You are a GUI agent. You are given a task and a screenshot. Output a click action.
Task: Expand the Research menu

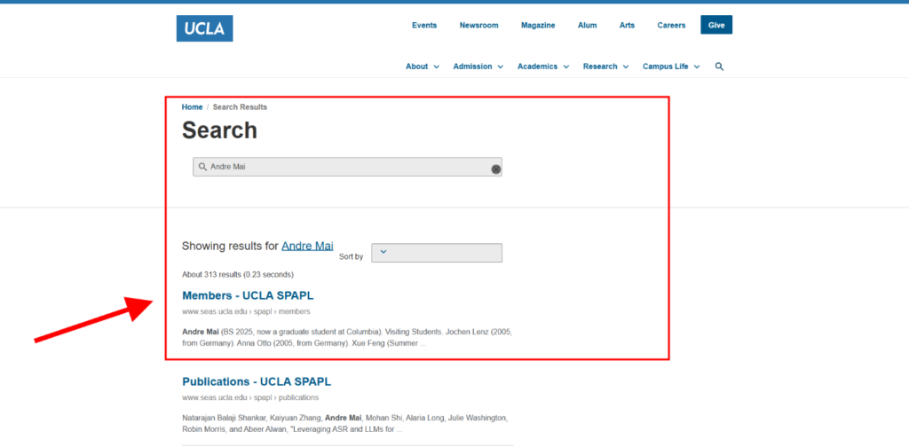pyautogui.click(x=605, y=67)
